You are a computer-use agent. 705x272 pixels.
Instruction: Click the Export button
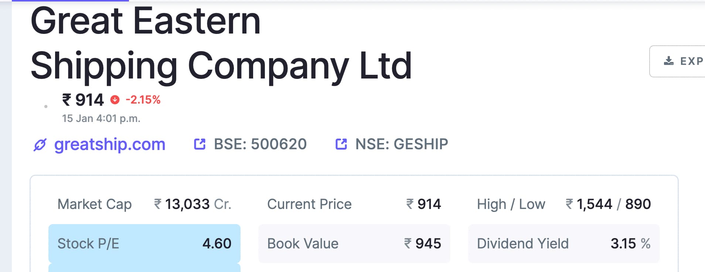[677, 61]
